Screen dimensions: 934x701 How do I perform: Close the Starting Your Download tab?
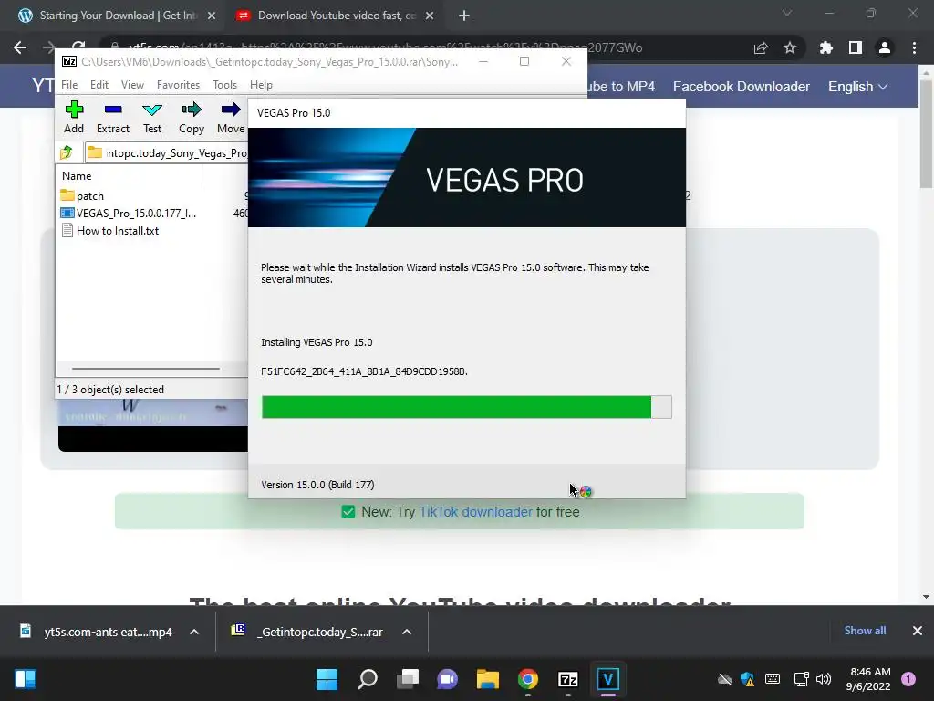[212, 16]
